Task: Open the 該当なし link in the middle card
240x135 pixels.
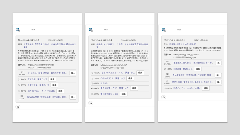Action: (104, 83)
